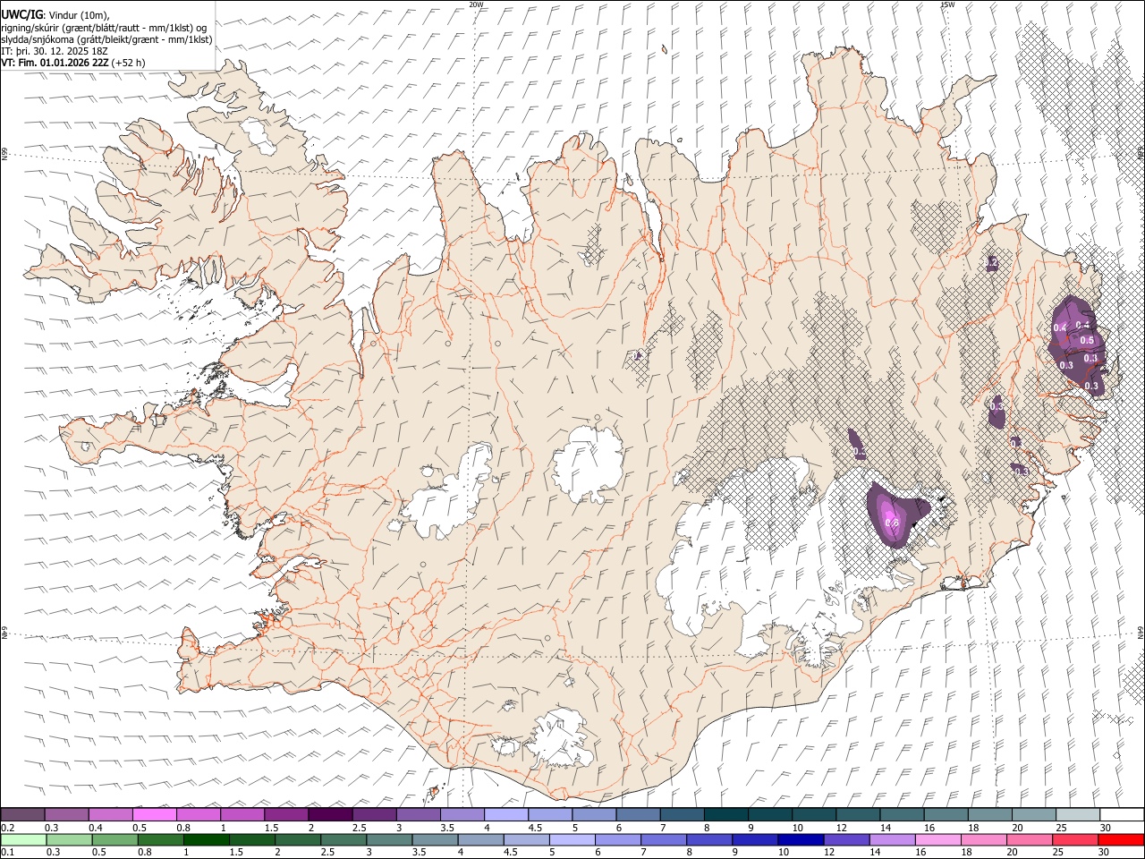The image size is (1145, 859).
Task: Click the lilac 14 swatch on the lower scale
Action: [x=891, y=839]
